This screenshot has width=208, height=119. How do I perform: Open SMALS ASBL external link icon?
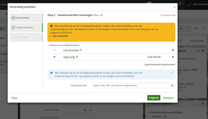77,57
